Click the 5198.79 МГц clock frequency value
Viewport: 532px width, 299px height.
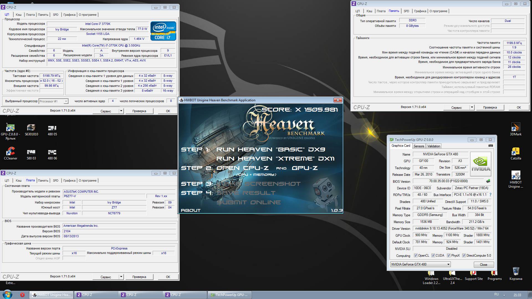pos(52,76)
